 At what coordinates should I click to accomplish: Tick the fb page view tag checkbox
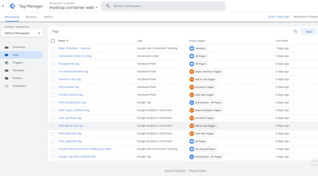53,64
